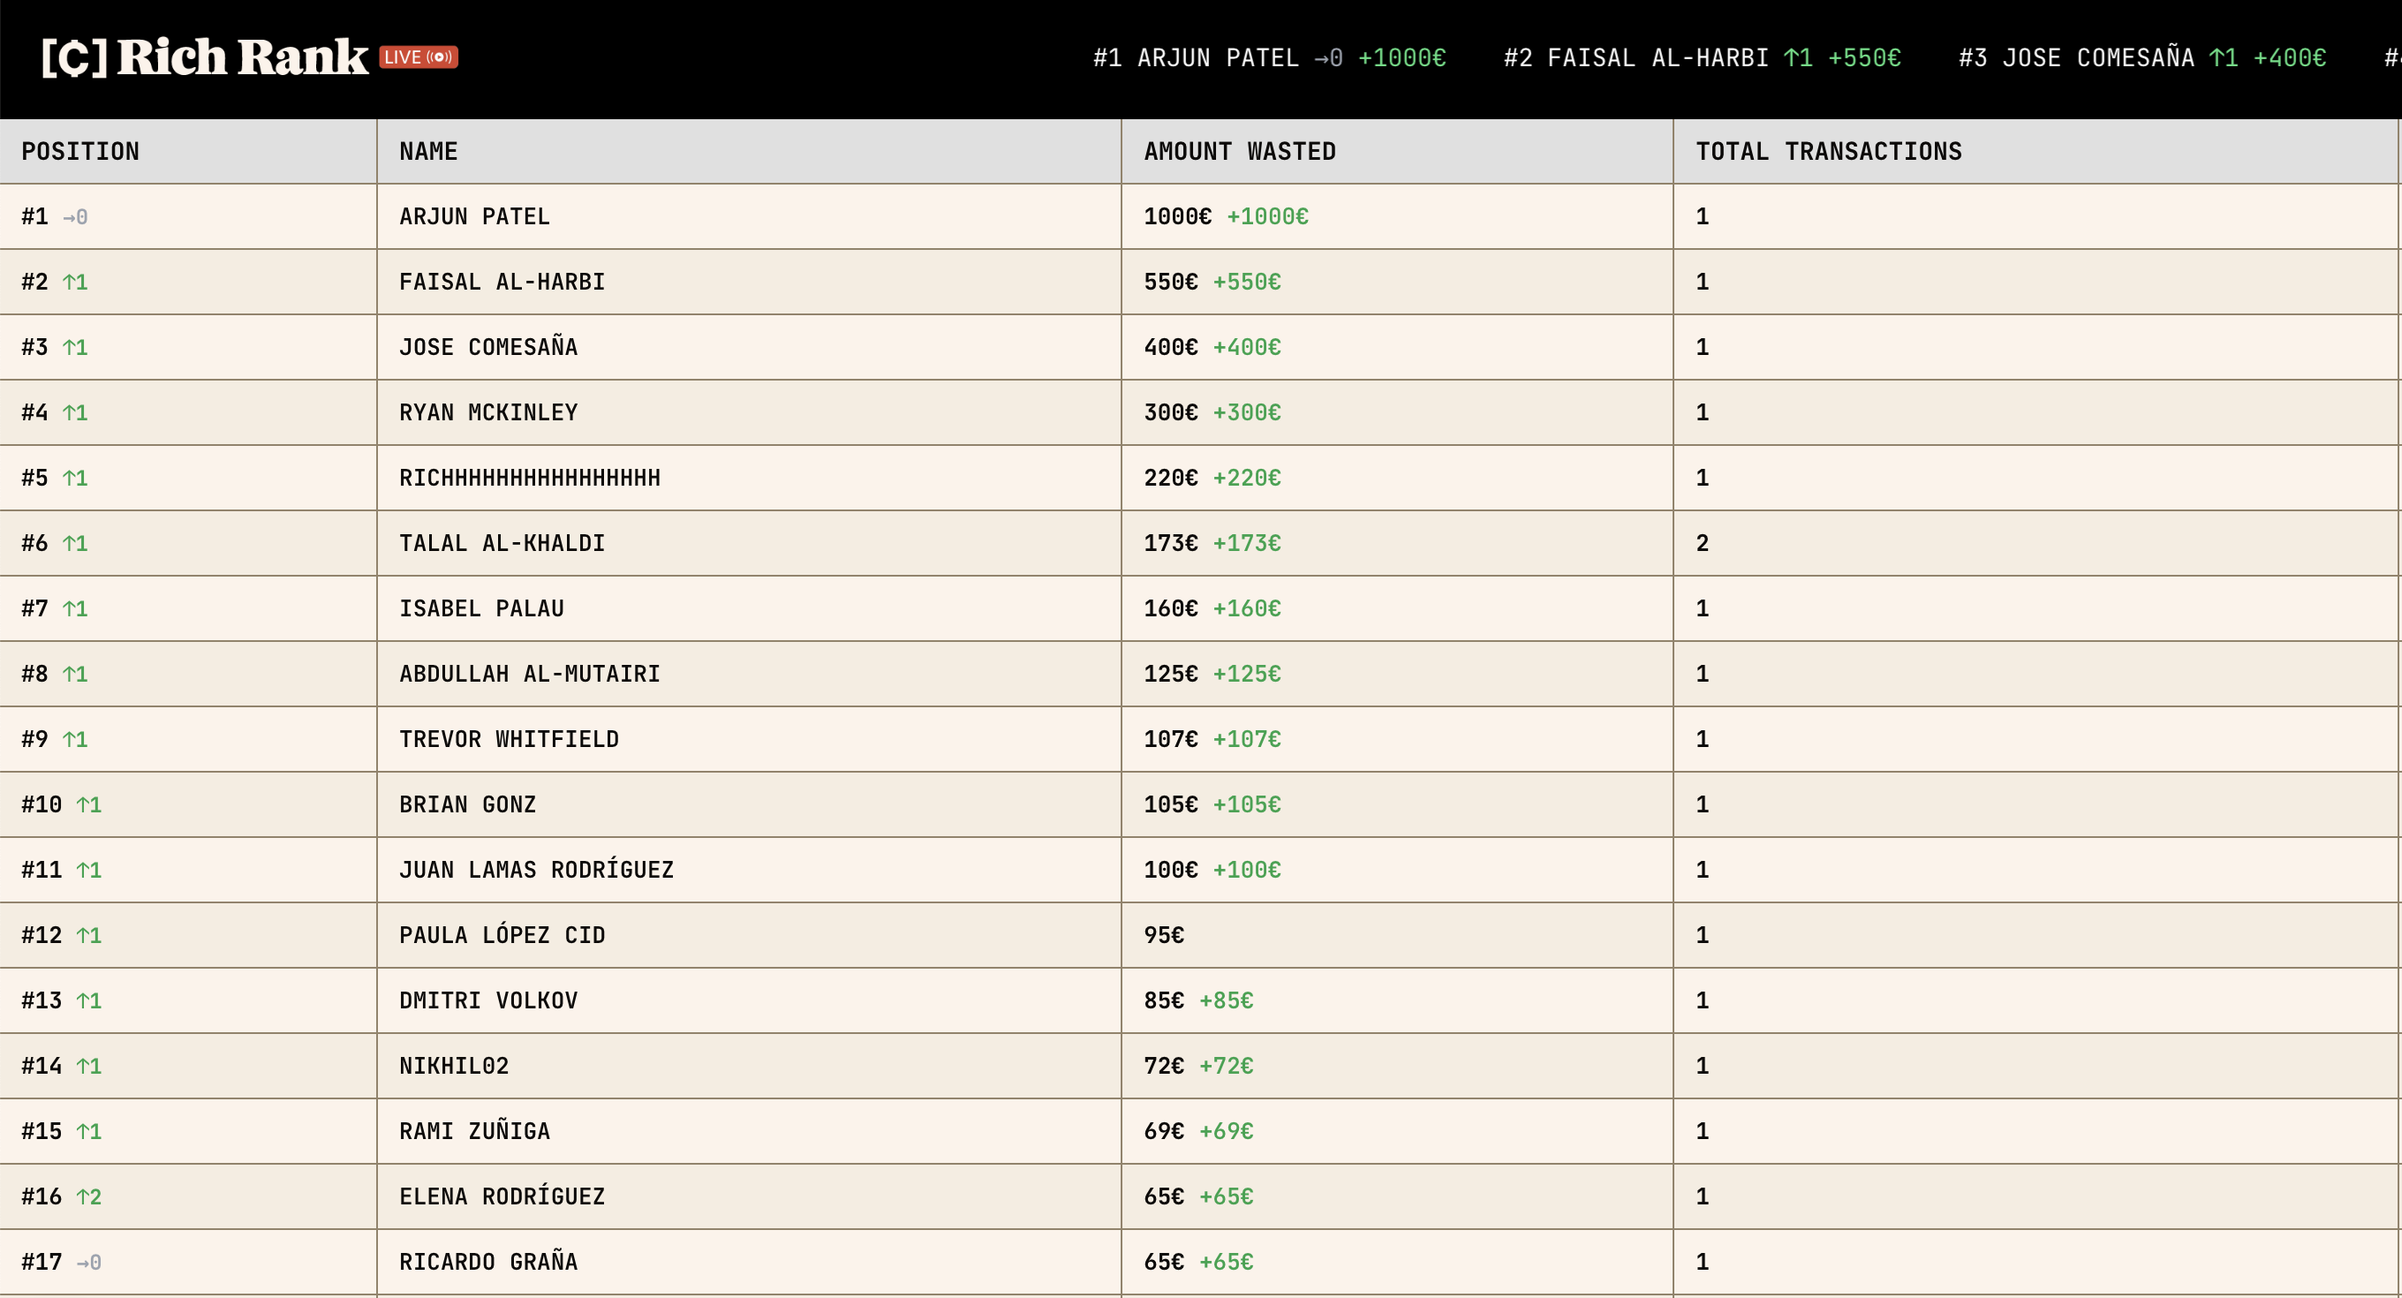Open Talal Al-Khaldi's profile row
Viewport: 2402px width, 1298px height.
pos(501,543)
